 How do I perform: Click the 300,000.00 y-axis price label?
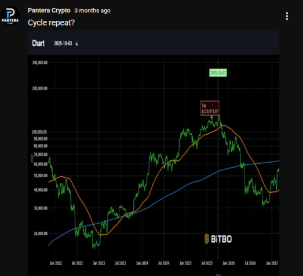pyautogui.click(x=39, y=62)
